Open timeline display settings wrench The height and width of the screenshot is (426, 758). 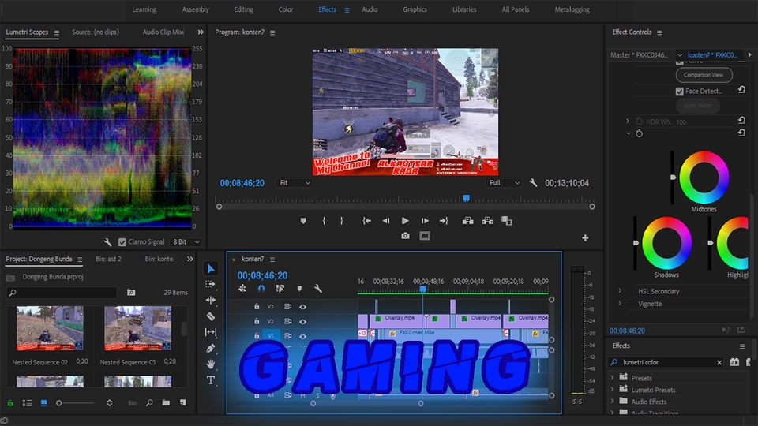pos(317,289)
